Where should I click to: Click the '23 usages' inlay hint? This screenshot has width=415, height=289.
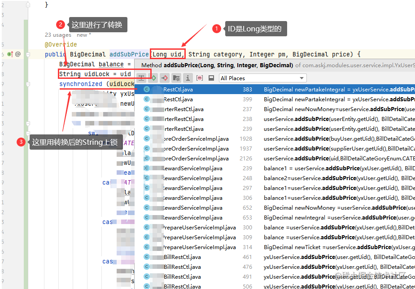[58, 35]
